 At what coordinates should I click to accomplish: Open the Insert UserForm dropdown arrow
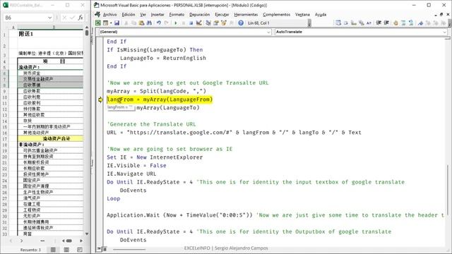point(111,23)
